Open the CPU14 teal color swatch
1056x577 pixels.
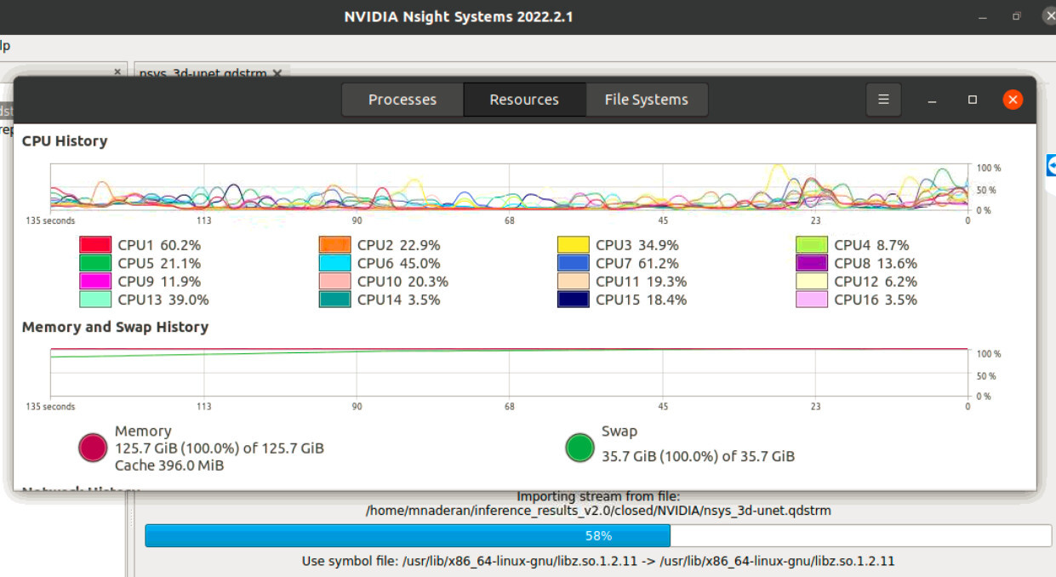[334, 300]
